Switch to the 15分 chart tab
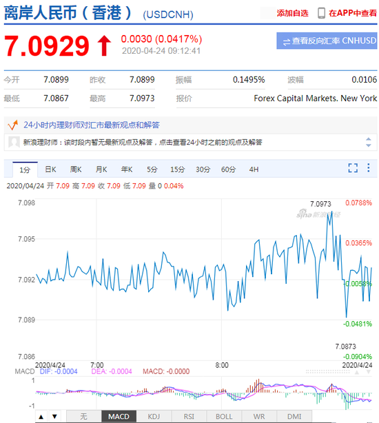379x423 pixels. pyautogui.click(x=177, y=169)
